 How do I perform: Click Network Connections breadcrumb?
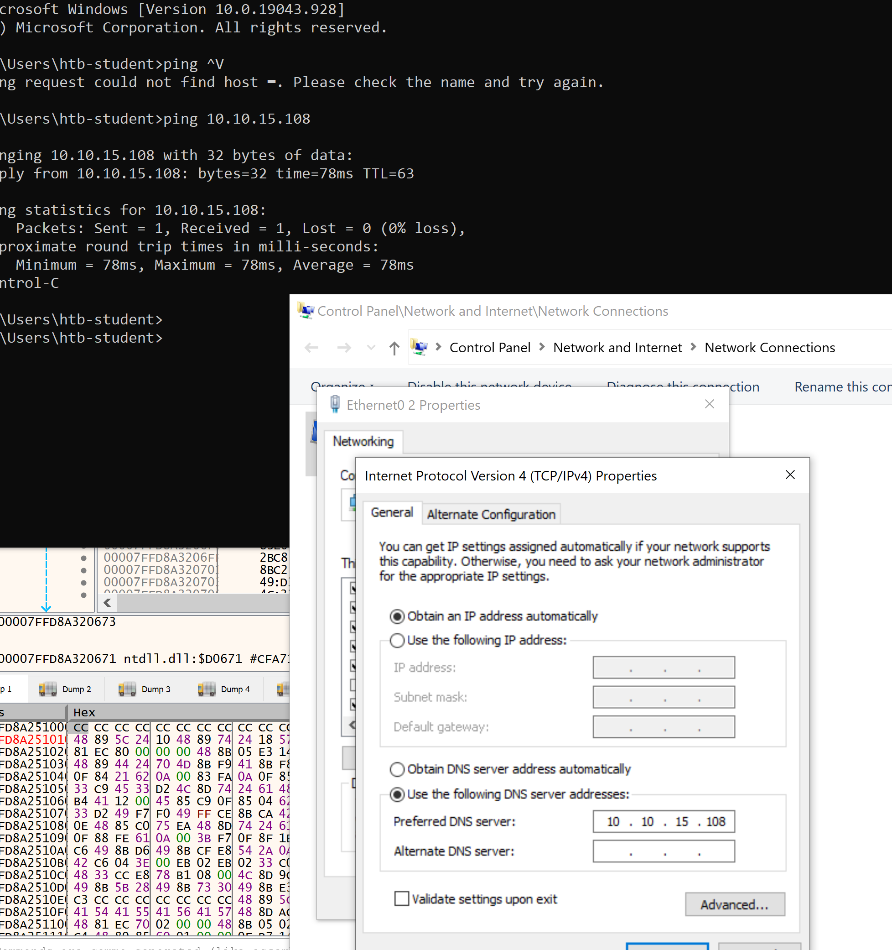click(x=770, y=347)
